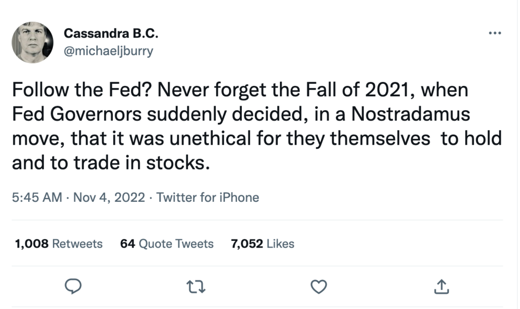
Task: Open the Twitter for iPhone source link
Action: click(x=207, y=198)
